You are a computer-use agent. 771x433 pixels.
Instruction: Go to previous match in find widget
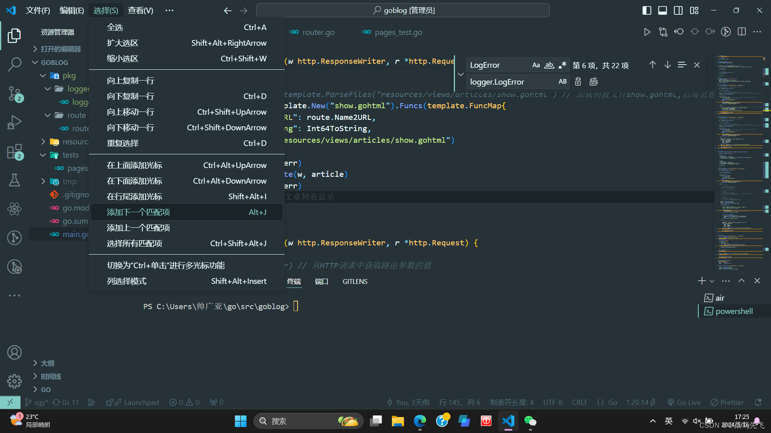point(653,65)
